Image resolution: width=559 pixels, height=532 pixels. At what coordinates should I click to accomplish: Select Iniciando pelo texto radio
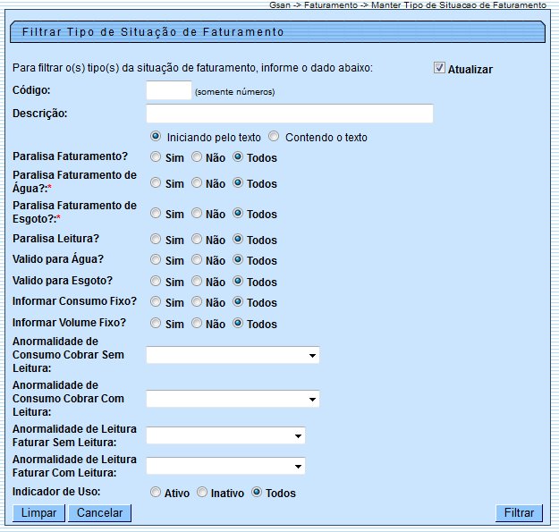(156, 136)
